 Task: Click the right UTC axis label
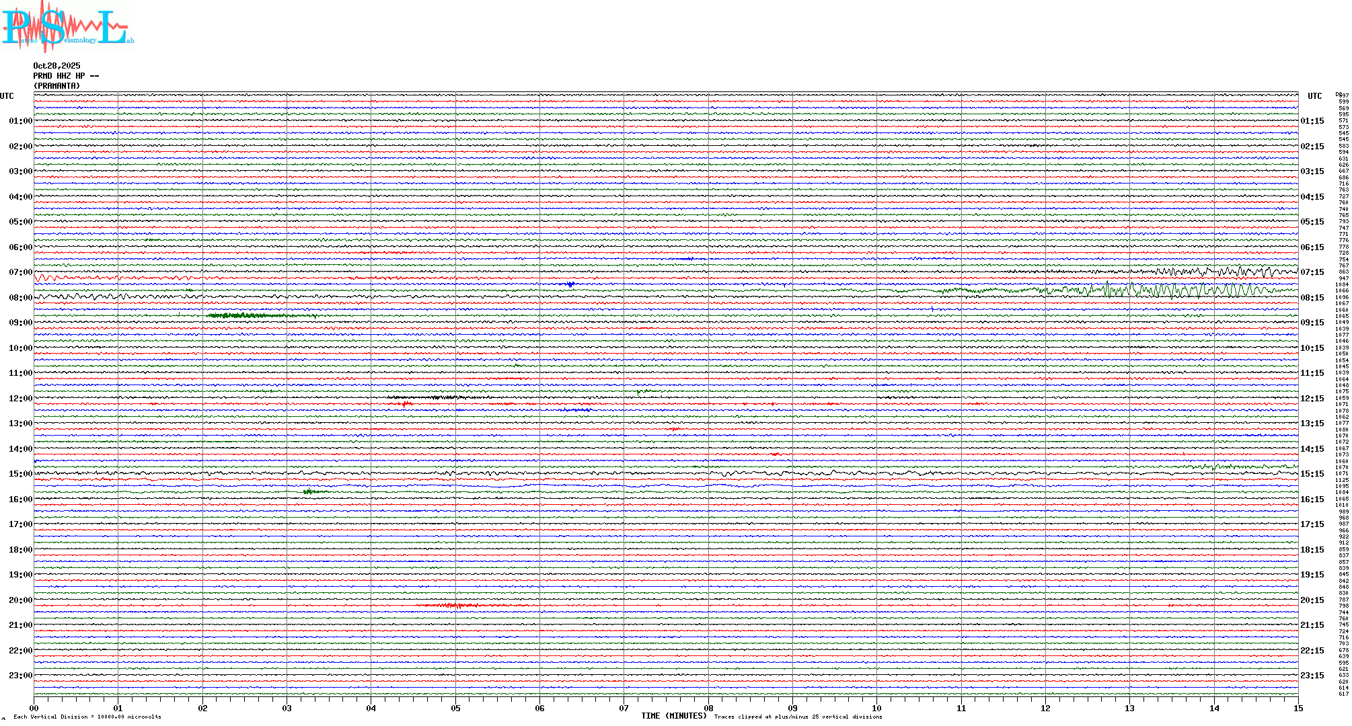[1314, 96]
